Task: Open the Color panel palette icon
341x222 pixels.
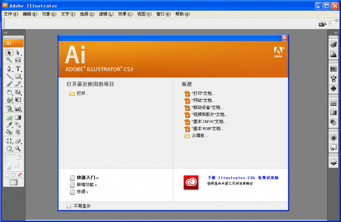Action: pyautogui.click(x=334, y=45)
